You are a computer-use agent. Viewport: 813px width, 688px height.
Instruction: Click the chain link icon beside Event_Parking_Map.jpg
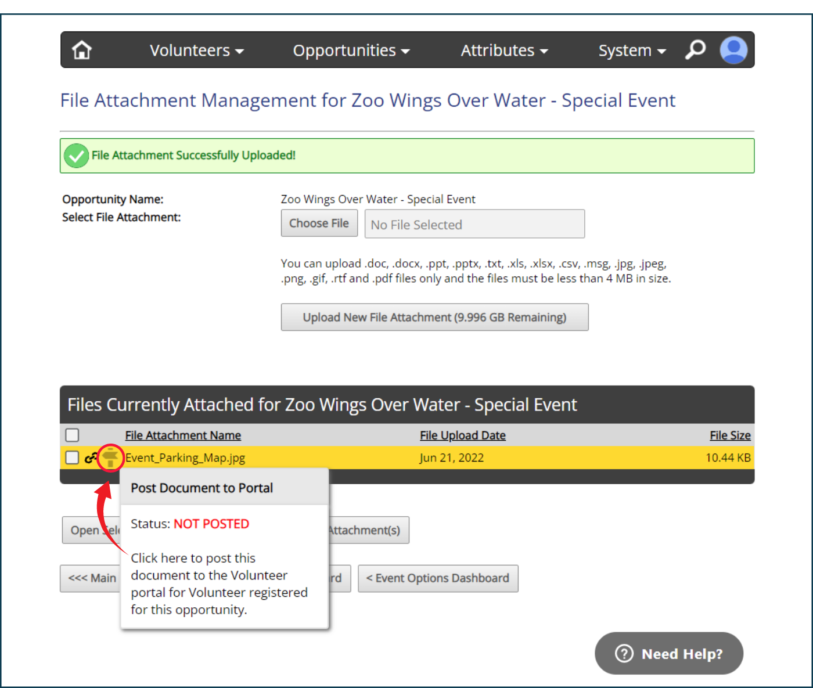(91, 458)
